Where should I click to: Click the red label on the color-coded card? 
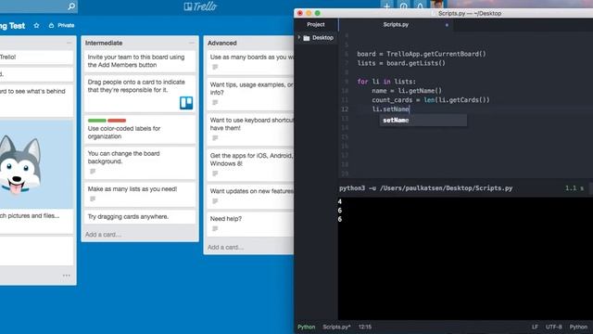pyautogui.click(x=117, y=121)
